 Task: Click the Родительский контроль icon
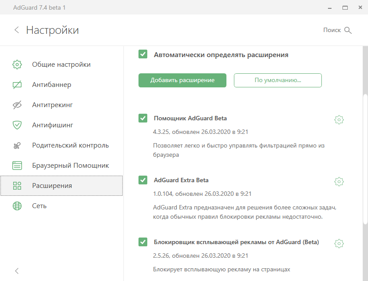[x=17, y=145]
